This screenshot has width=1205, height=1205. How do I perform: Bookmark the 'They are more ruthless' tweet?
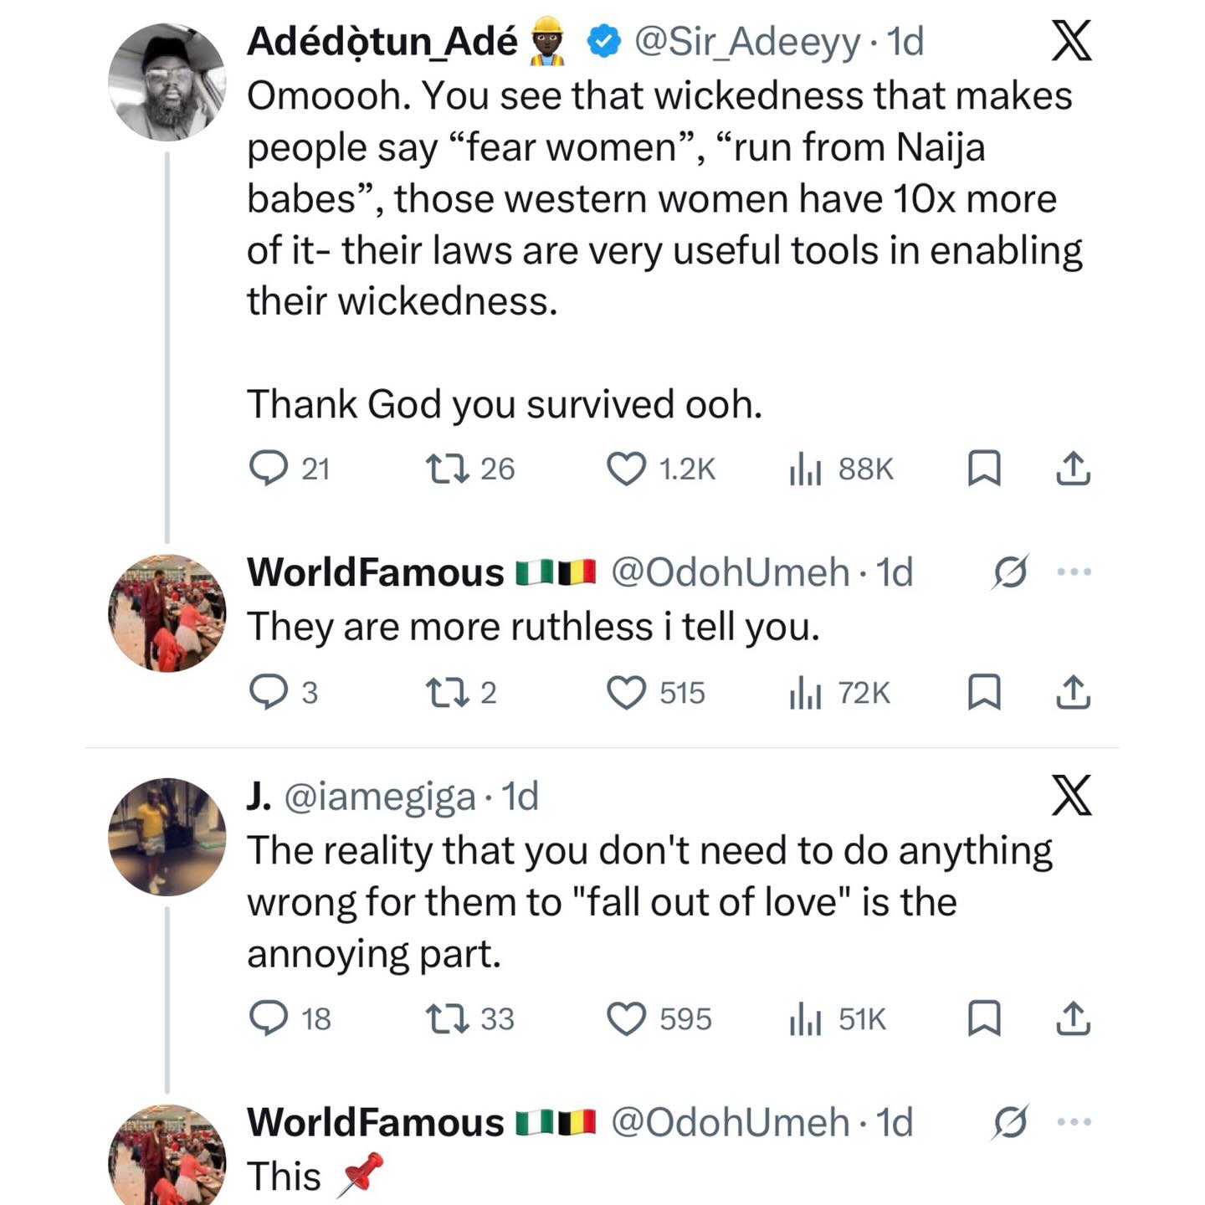click(984, 693)
